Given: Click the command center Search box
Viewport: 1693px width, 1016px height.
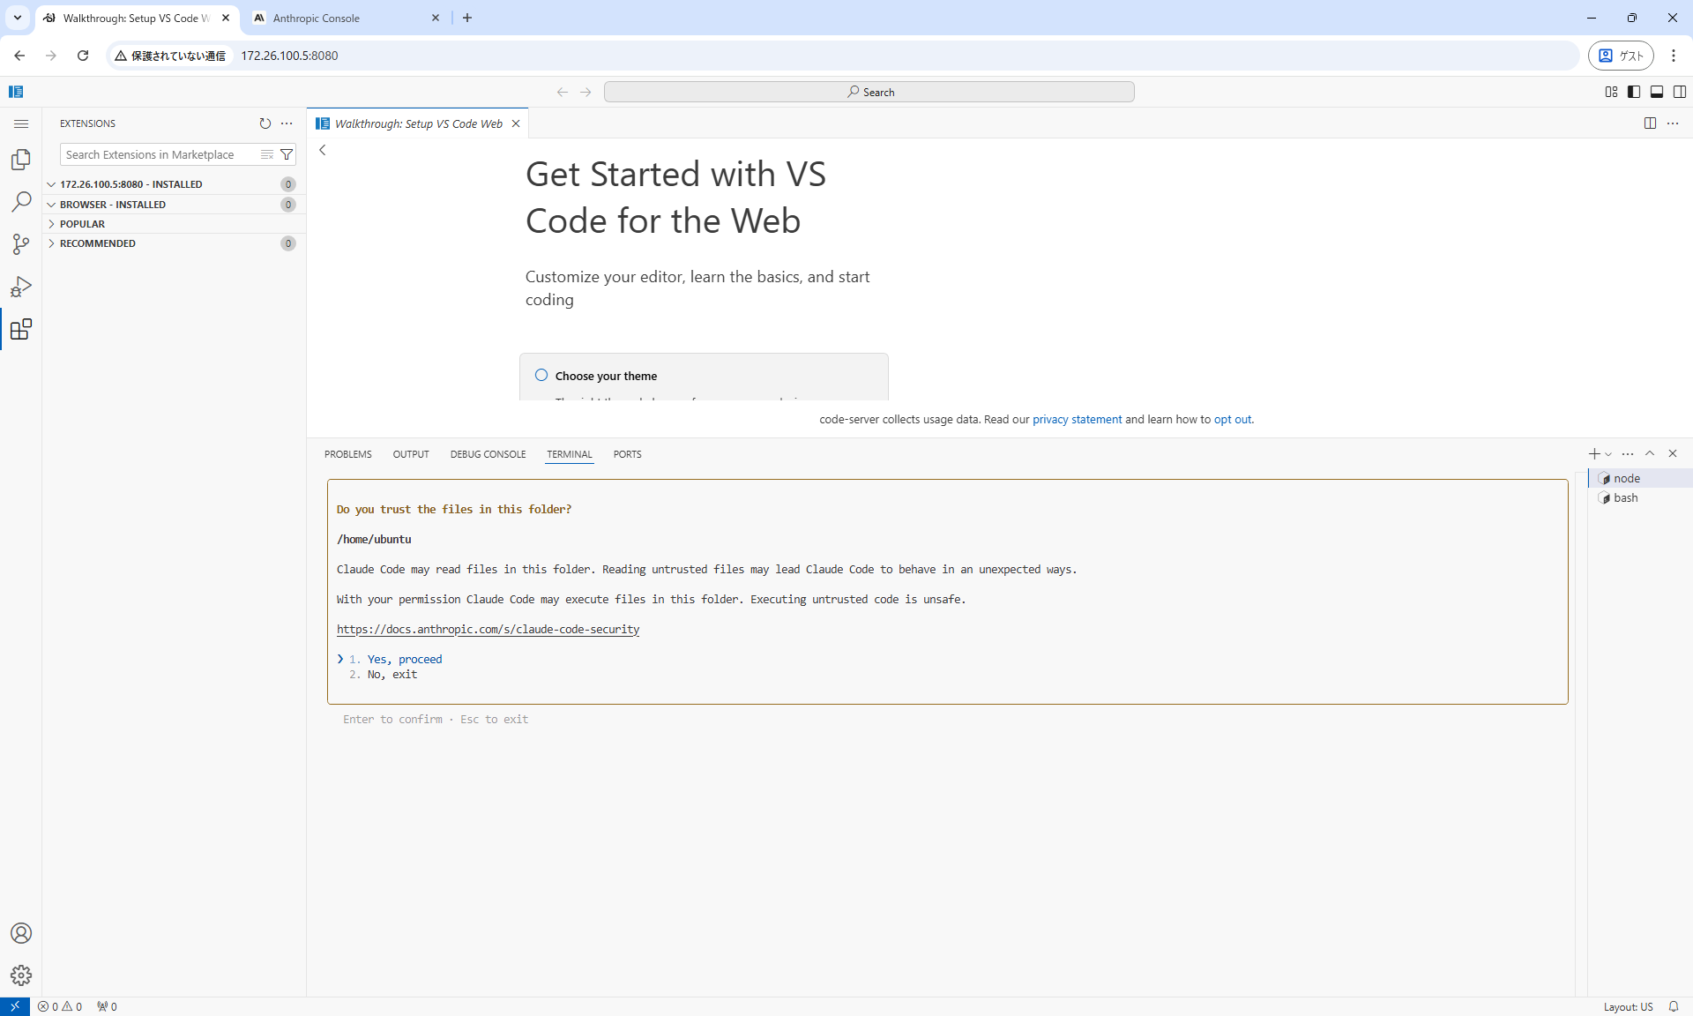Looking at the screenshot, I should (x=869, y=92).
